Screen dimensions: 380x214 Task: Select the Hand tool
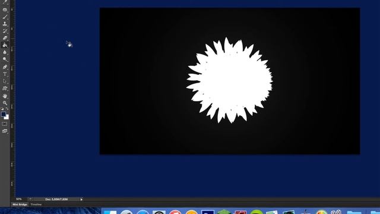5,96
